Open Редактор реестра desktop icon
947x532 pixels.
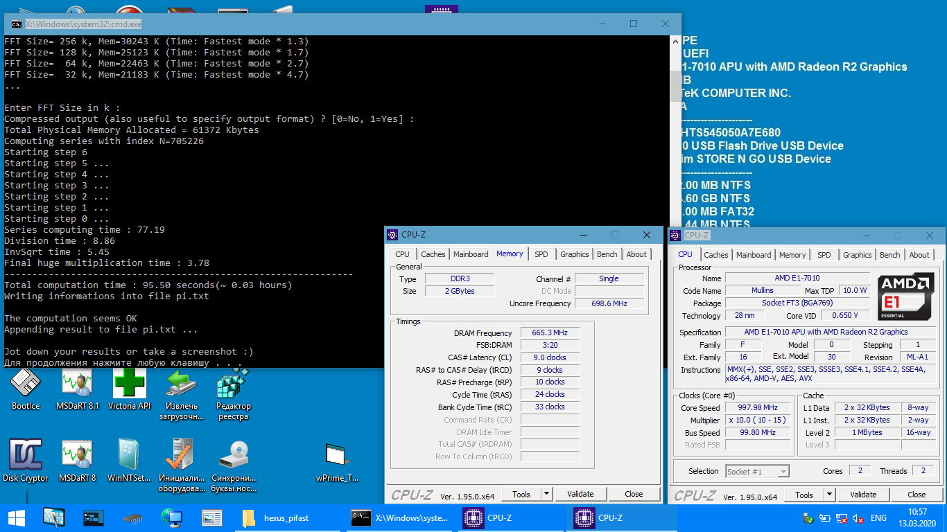click(233, 395)
